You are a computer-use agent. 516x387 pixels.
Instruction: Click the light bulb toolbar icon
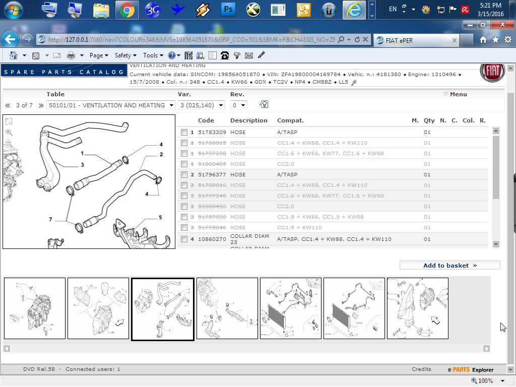pyautogui.click(x=237, y=55)
